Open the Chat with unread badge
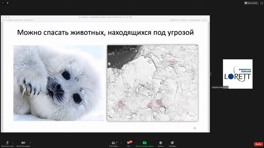Image resolution: width=264 pixels, height=148 pixels. click(129, 144)
